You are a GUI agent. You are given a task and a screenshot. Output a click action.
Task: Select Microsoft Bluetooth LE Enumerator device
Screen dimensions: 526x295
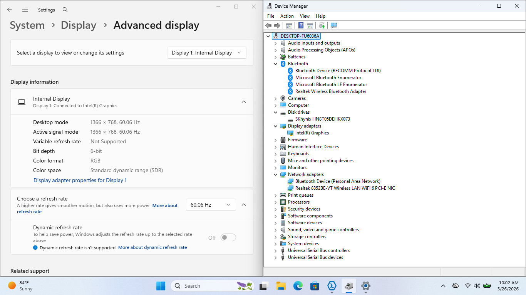[x=331, y=85]
